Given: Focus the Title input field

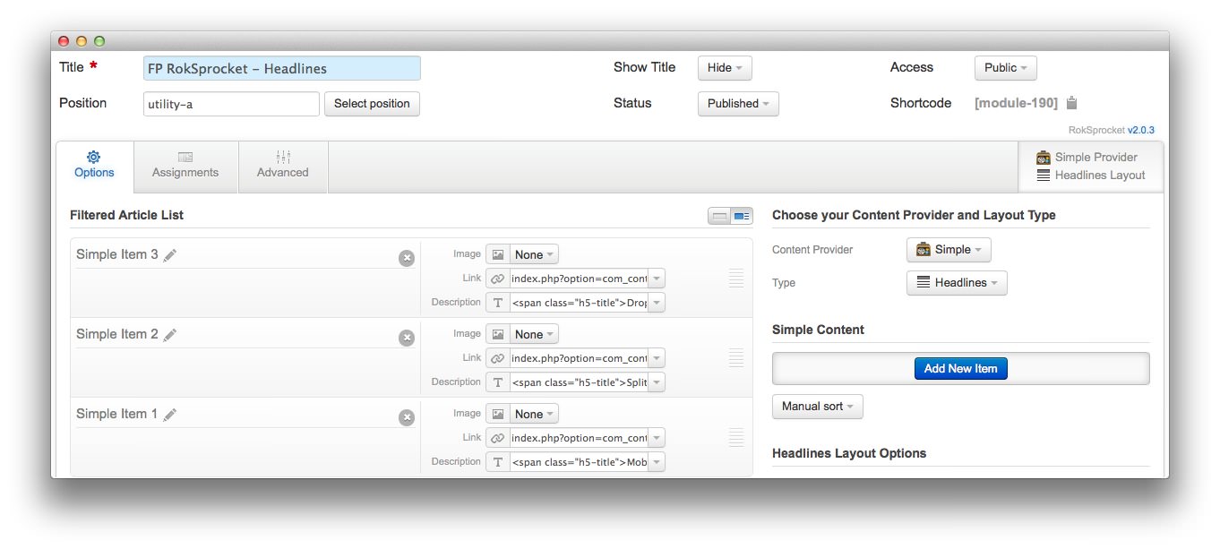Looking at the screenshot, I should tap(282, 68).
